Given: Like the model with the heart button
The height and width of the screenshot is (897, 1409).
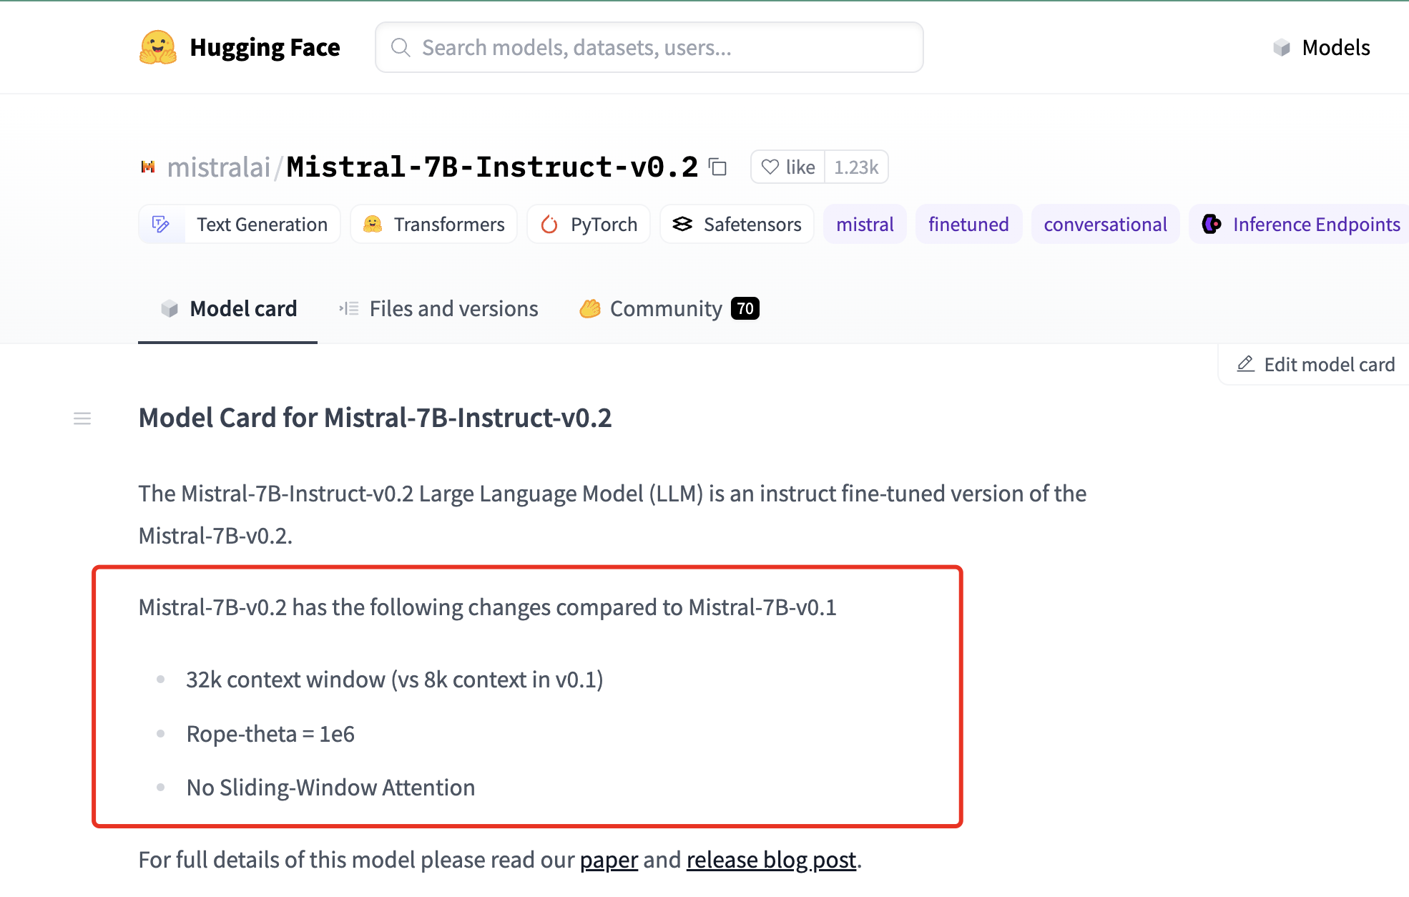Looking at the screenshot, I should (787, 167).
